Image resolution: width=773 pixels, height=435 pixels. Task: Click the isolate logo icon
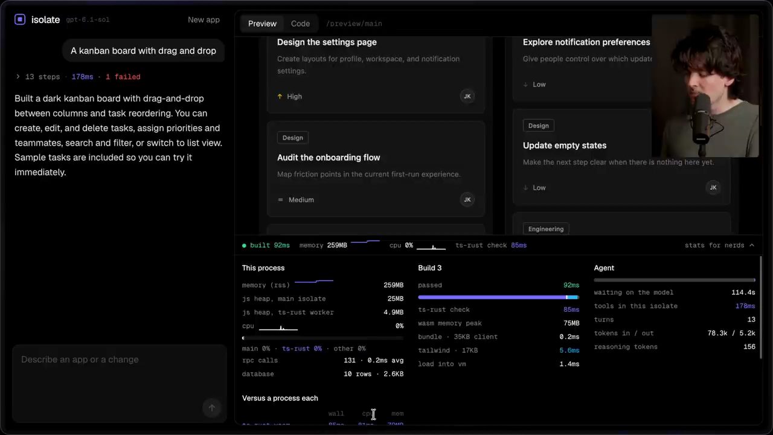tap(20, 19)
